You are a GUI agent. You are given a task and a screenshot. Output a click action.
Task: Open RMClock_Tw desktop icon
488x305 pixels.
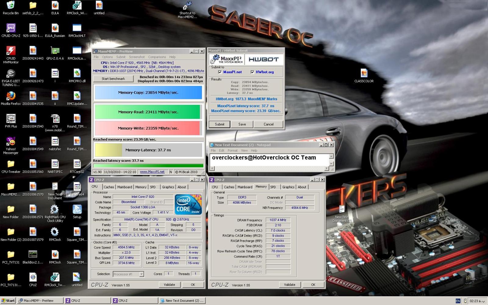55,279
